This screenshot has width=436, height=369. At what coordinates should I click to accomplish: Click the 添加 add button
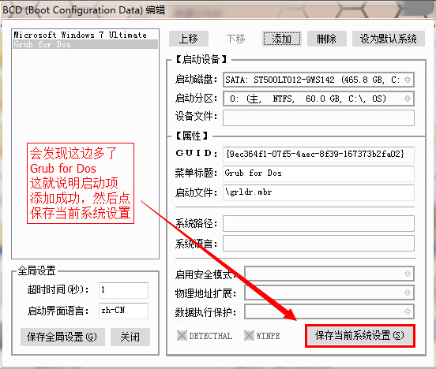282,39
